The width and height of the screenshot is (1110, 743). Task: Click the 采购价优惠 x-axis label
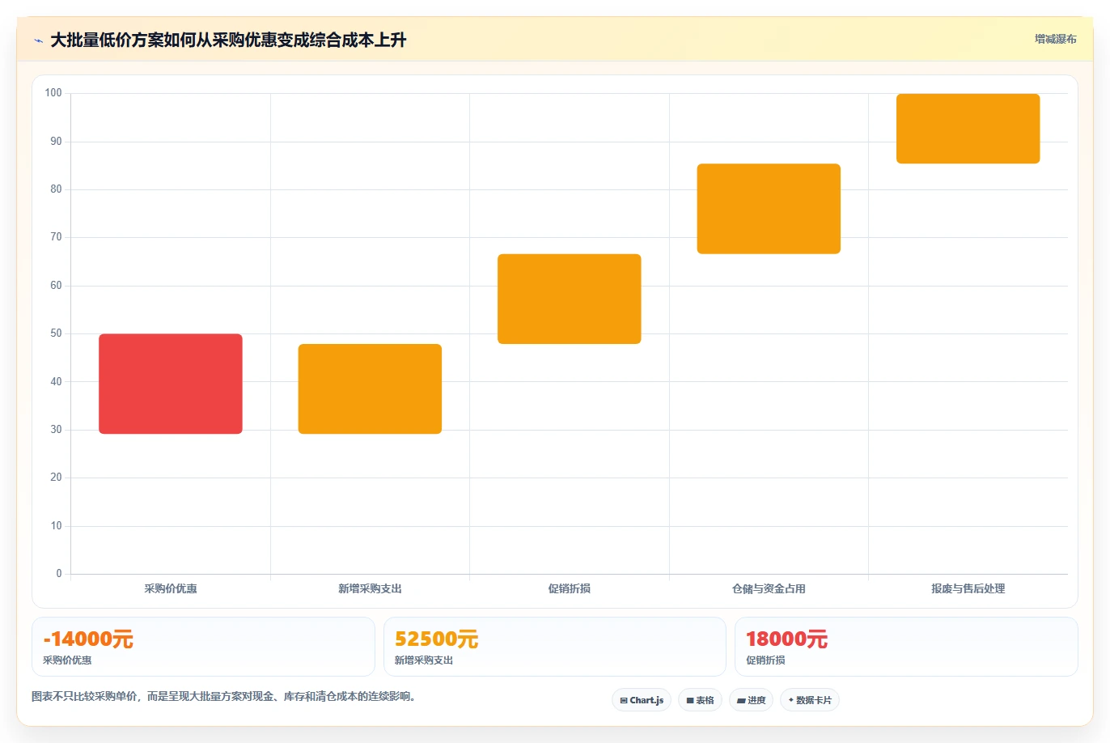click(x=171, y=588)
